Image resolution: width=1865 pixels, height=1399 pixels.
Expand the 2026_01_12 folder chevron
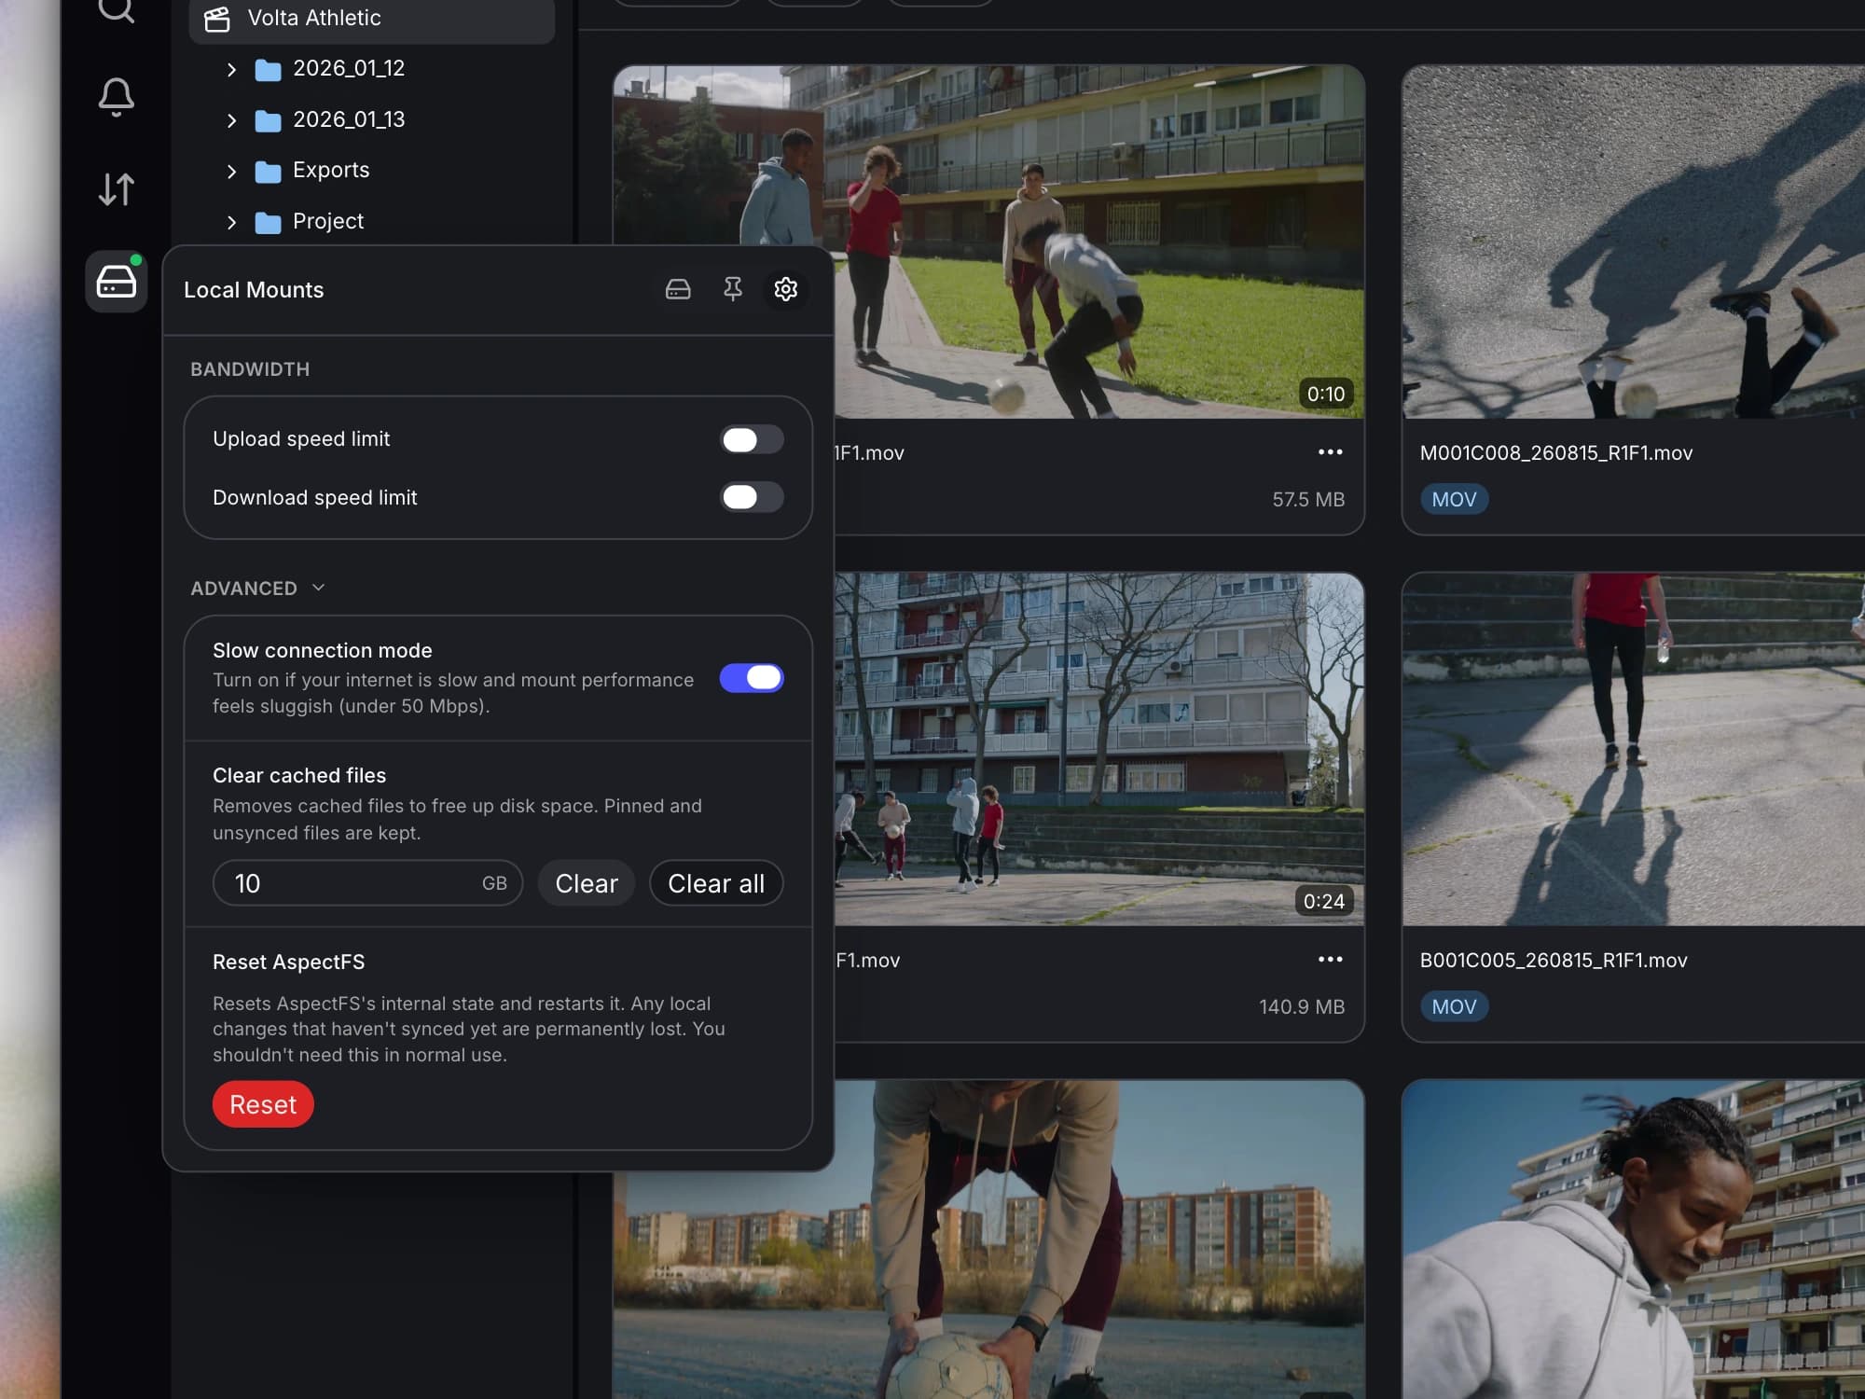[231, 69]
